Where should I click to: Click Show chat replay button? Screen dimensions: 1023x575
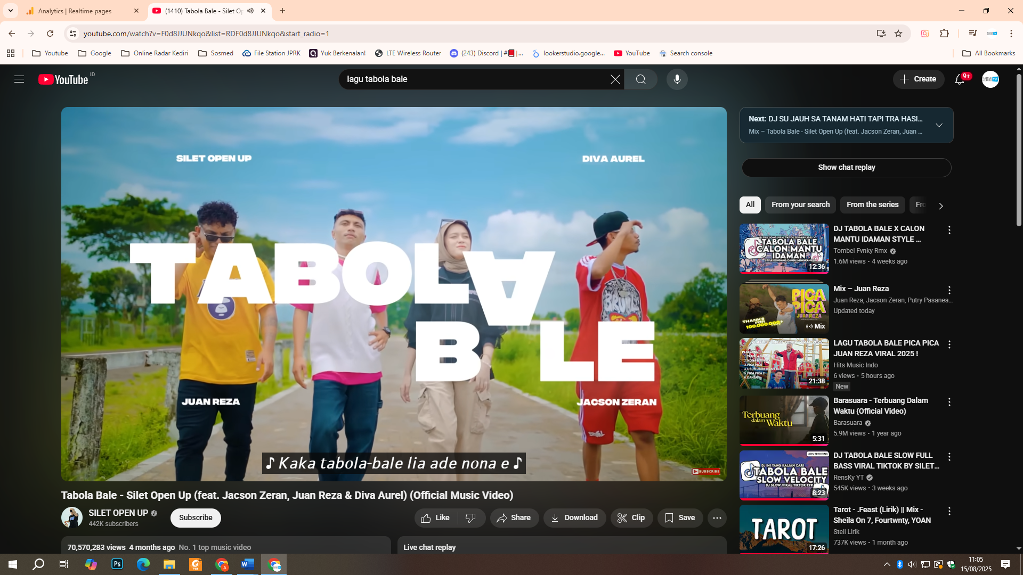tap(846, 168)
